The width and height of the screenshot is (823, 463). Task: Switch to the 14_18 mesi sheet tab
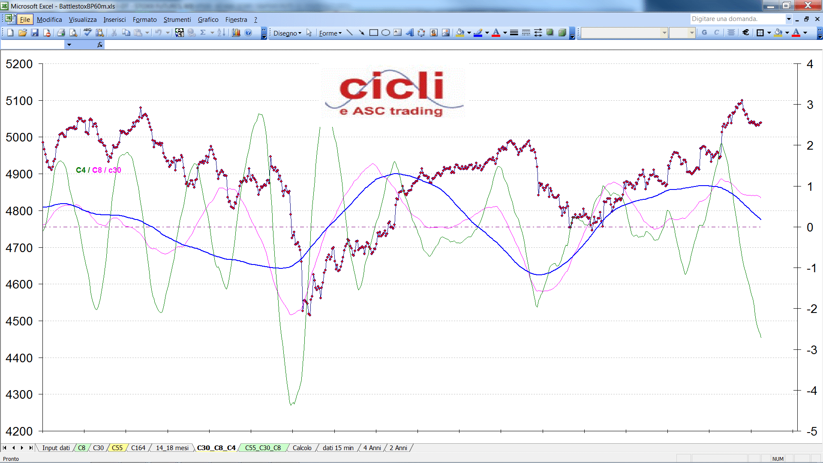[x=172, y=448]
